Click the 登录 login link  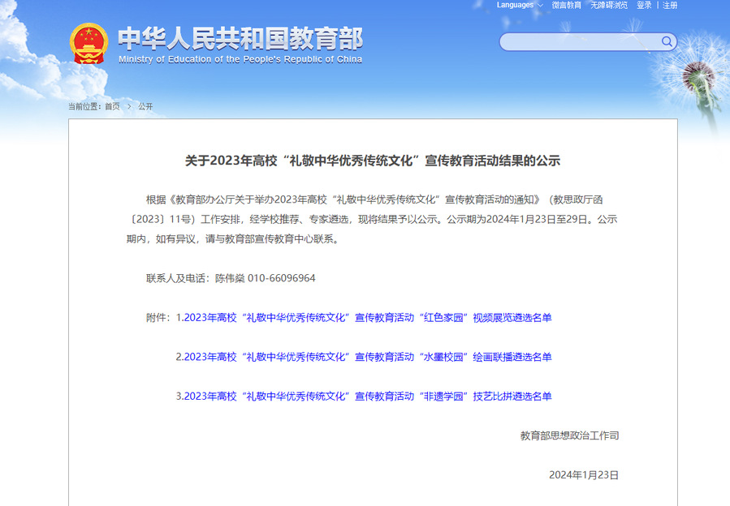pyautogui.click(x=644, y=5)
